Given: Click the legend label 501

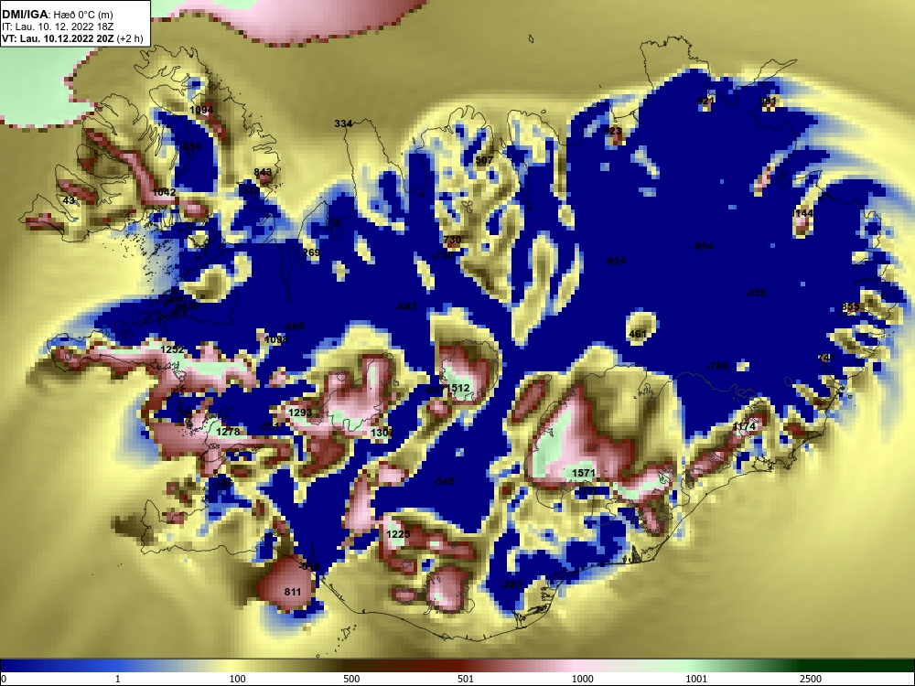Looking at the screenshot, I should [x=466, y=679].
